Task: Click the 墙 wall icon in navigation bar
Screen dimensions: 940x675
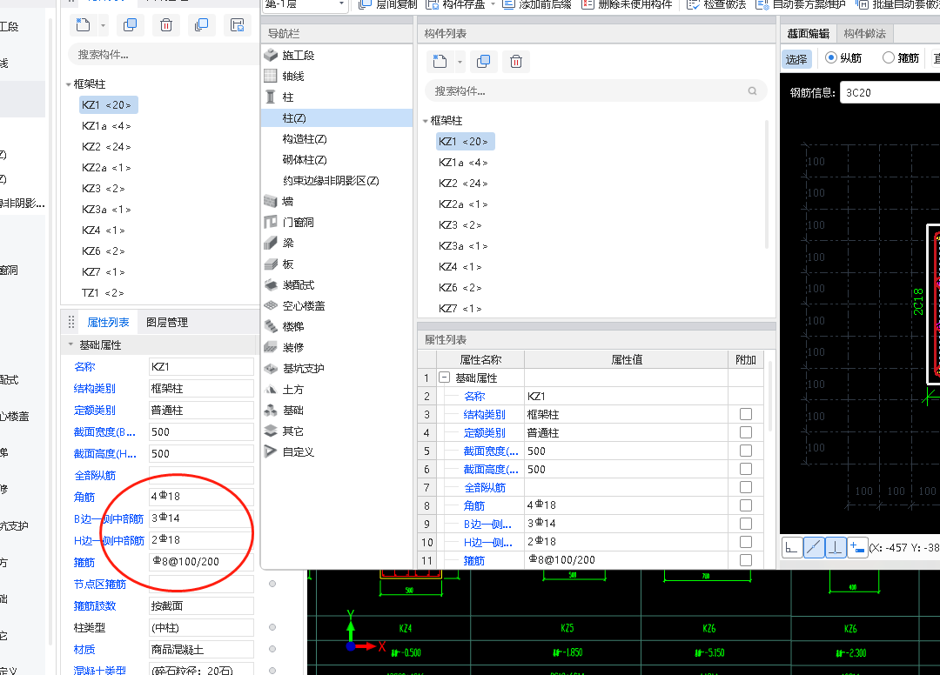Action: point(271,201)
